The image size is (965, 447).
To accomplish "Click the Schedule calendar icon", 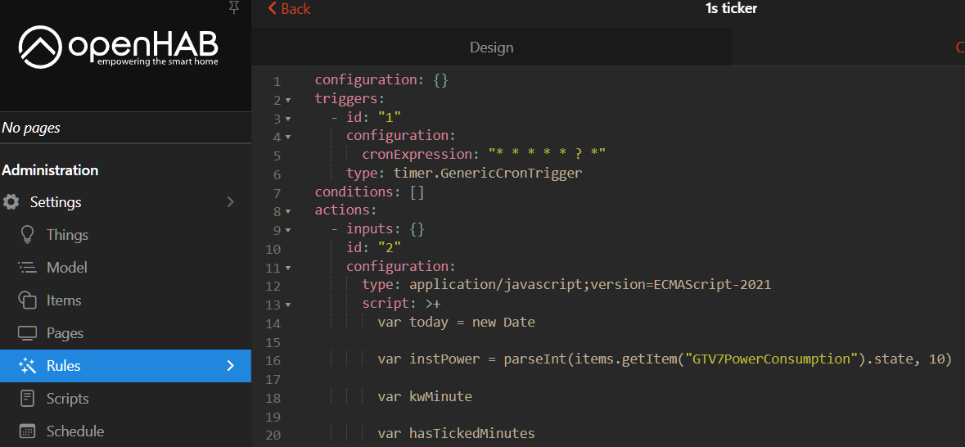I will tap(28, 431).
